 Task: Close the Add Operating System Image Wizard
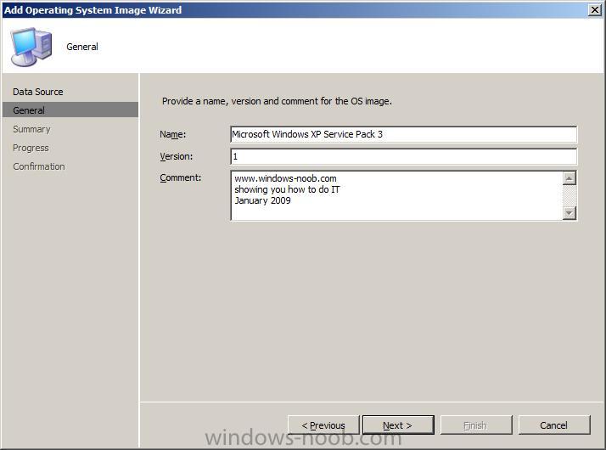[595, 9]
